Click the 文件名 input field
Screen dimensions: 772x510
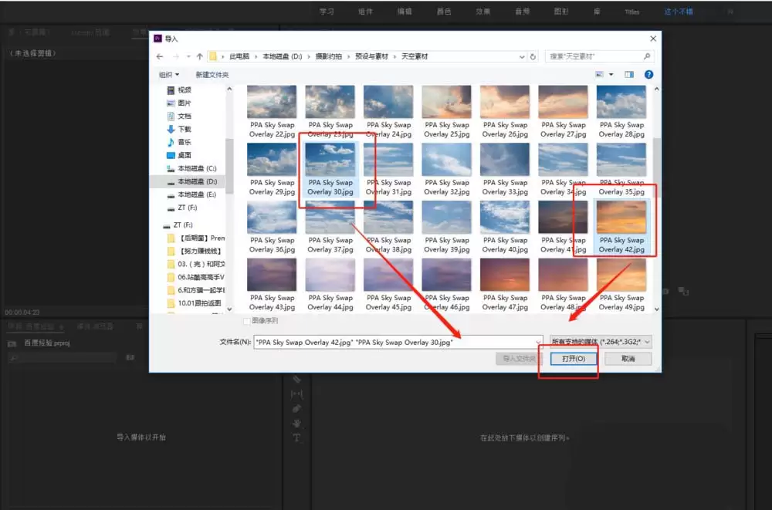398,342
